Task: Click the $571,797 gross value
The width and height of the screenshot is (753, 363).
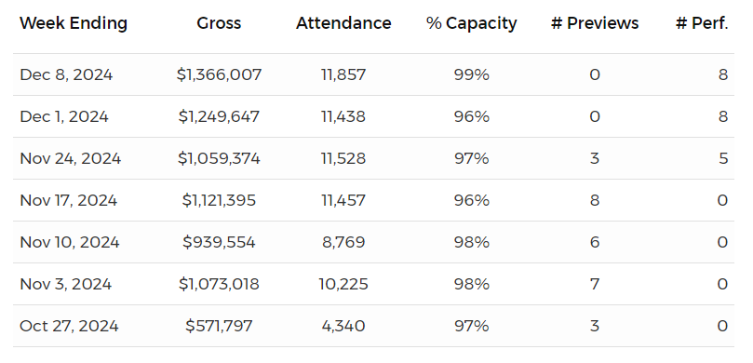Action: 219,326
